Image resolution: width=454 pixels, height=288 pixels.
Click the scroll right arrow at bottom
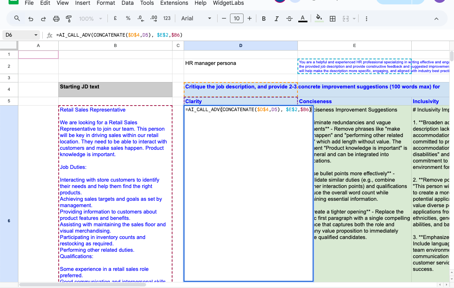tap(446, 285)
